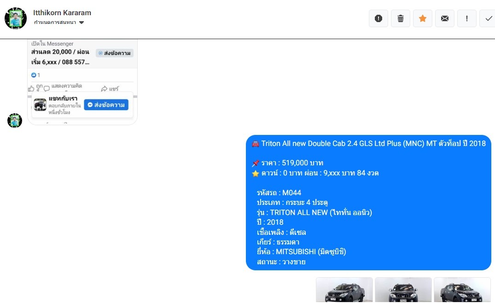
Task: Click the ประเภท : กระบะ 4 ประตู line
Action: pyautogui.click(x=292, y=203)
